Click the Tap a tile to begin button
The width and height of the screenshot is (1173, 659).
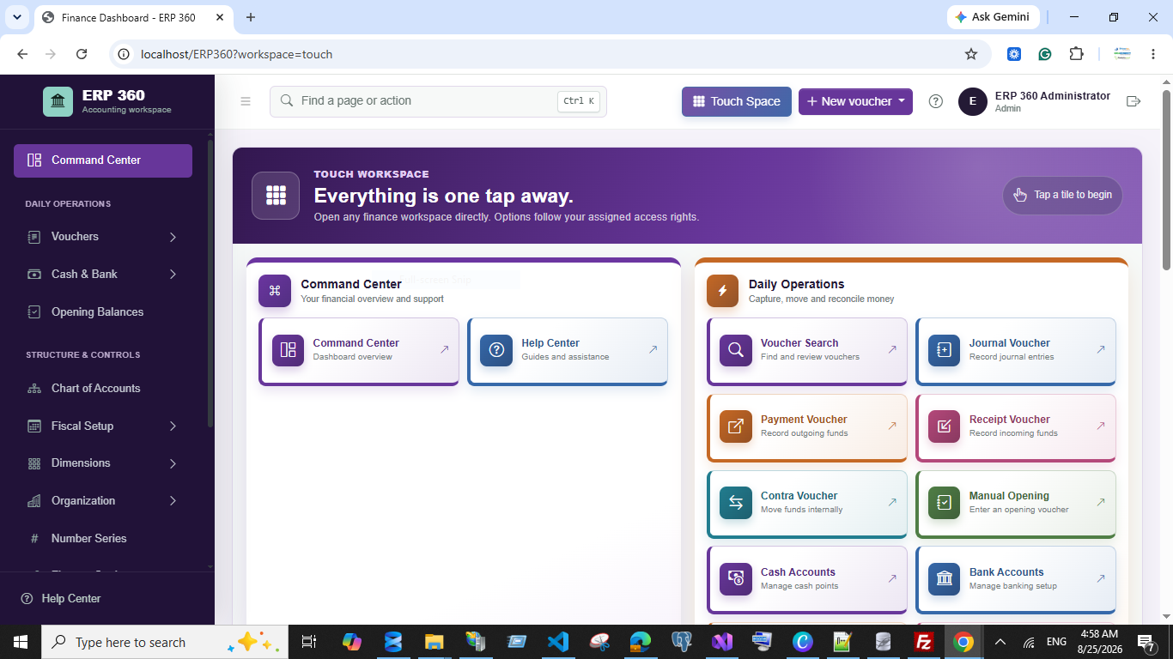point(1062,195)
